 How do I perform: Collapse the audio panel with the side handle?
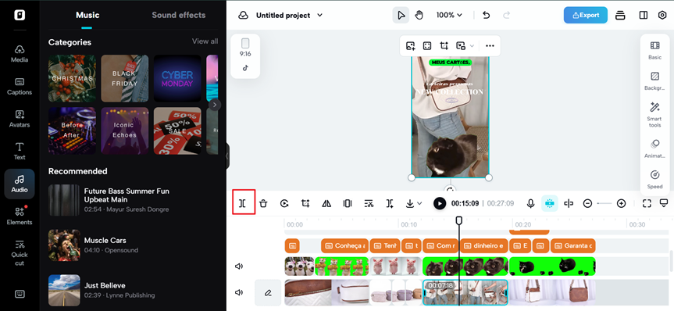[x=227, y=155]
